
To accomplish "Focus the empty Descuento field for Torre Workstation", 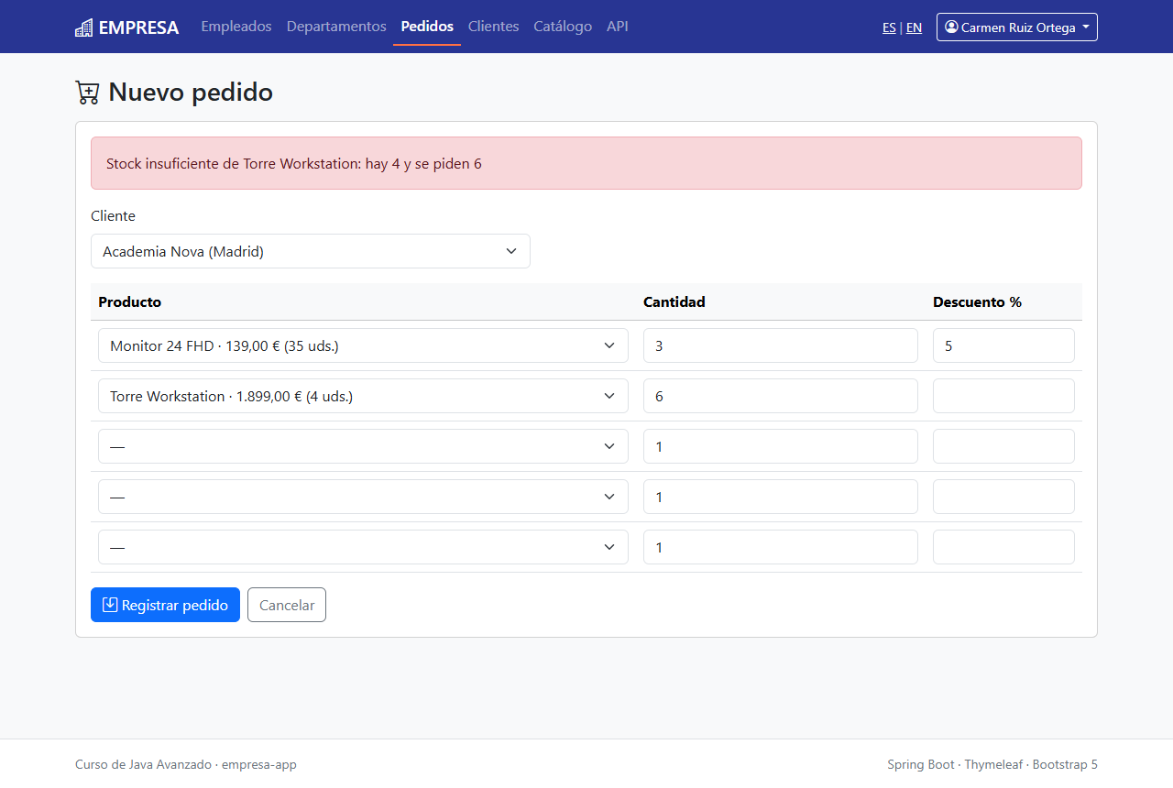I will click(1003, 396).
